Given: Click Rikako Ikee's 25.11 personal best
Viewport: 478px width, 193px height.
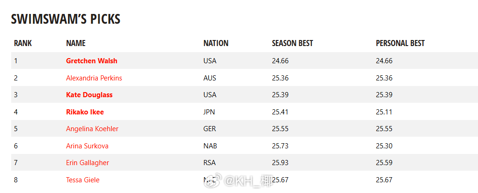Looking at the screenshot, I should (x=384, y=112).
